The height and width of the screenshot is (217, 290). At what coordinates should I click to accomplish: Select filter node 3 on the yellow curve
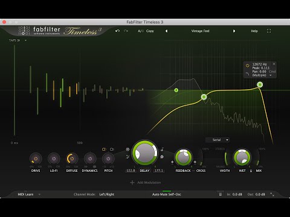point(204,97)
